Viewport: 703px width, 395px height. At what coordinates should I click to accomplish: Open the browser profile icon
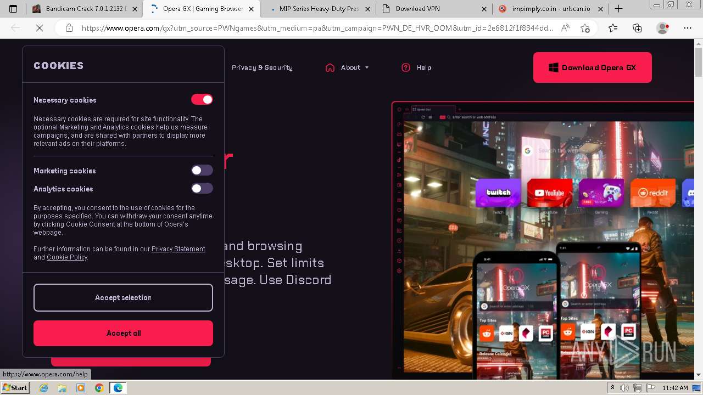point(663,28)
